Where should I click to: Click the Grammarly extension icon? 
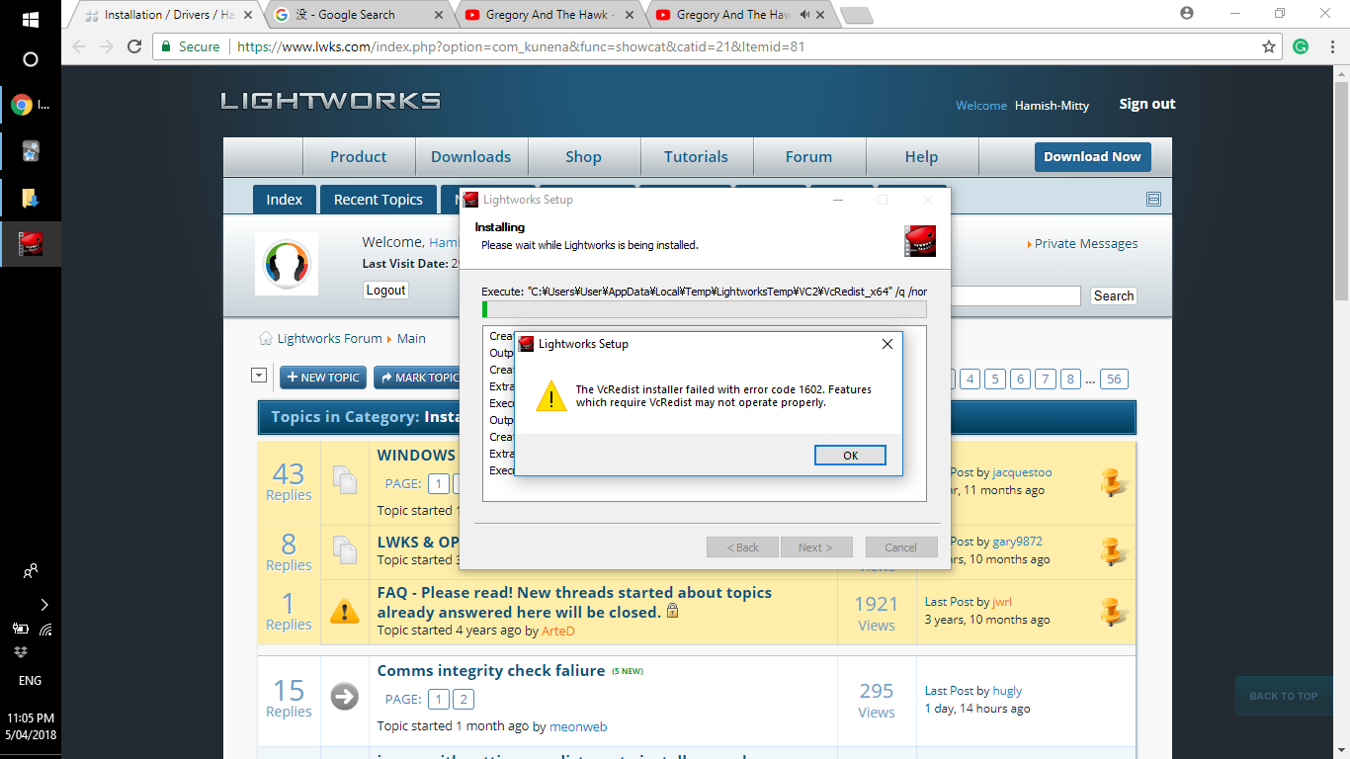tap(1301, 46)
